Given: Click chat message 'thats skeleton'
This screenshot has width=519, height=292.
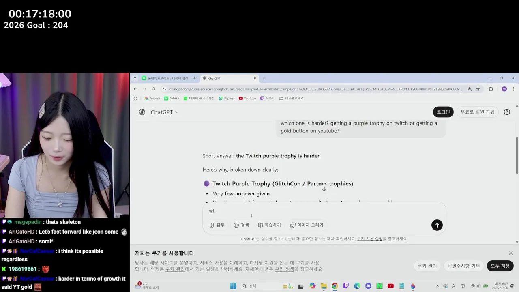Looking at the screenshot, I should click(63, 222).
